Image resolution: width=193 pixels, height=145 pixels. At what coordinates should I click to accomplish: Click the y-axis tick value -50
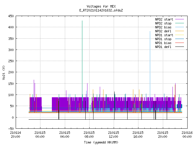pos(11,129)
